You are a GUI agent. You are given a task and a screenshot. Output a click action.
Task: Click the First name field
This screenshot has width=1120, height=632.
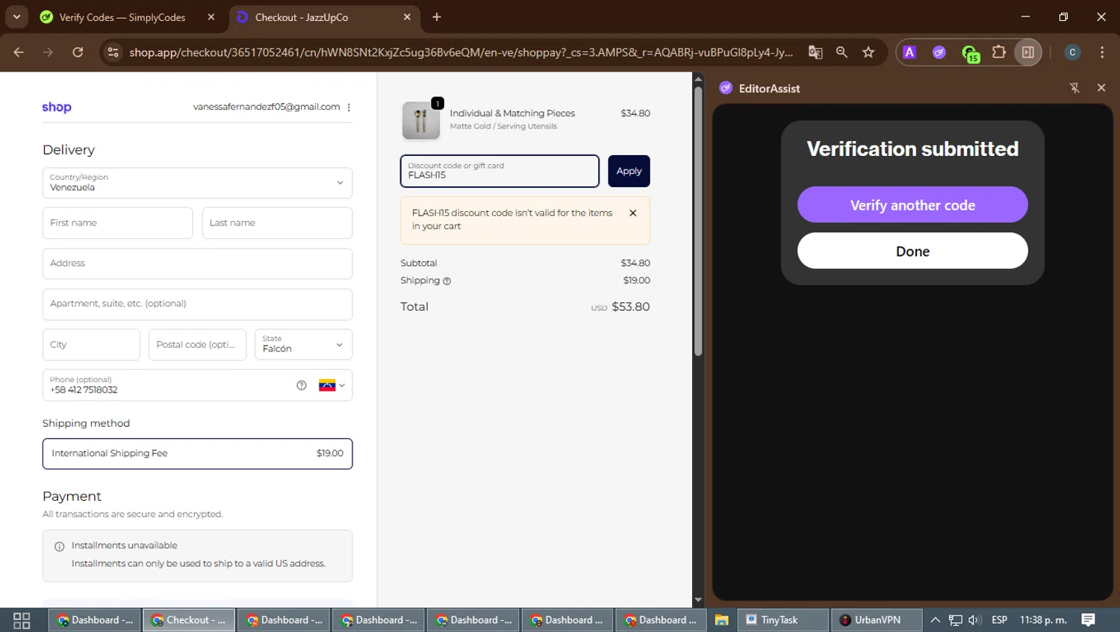click(x=117, y=223)
